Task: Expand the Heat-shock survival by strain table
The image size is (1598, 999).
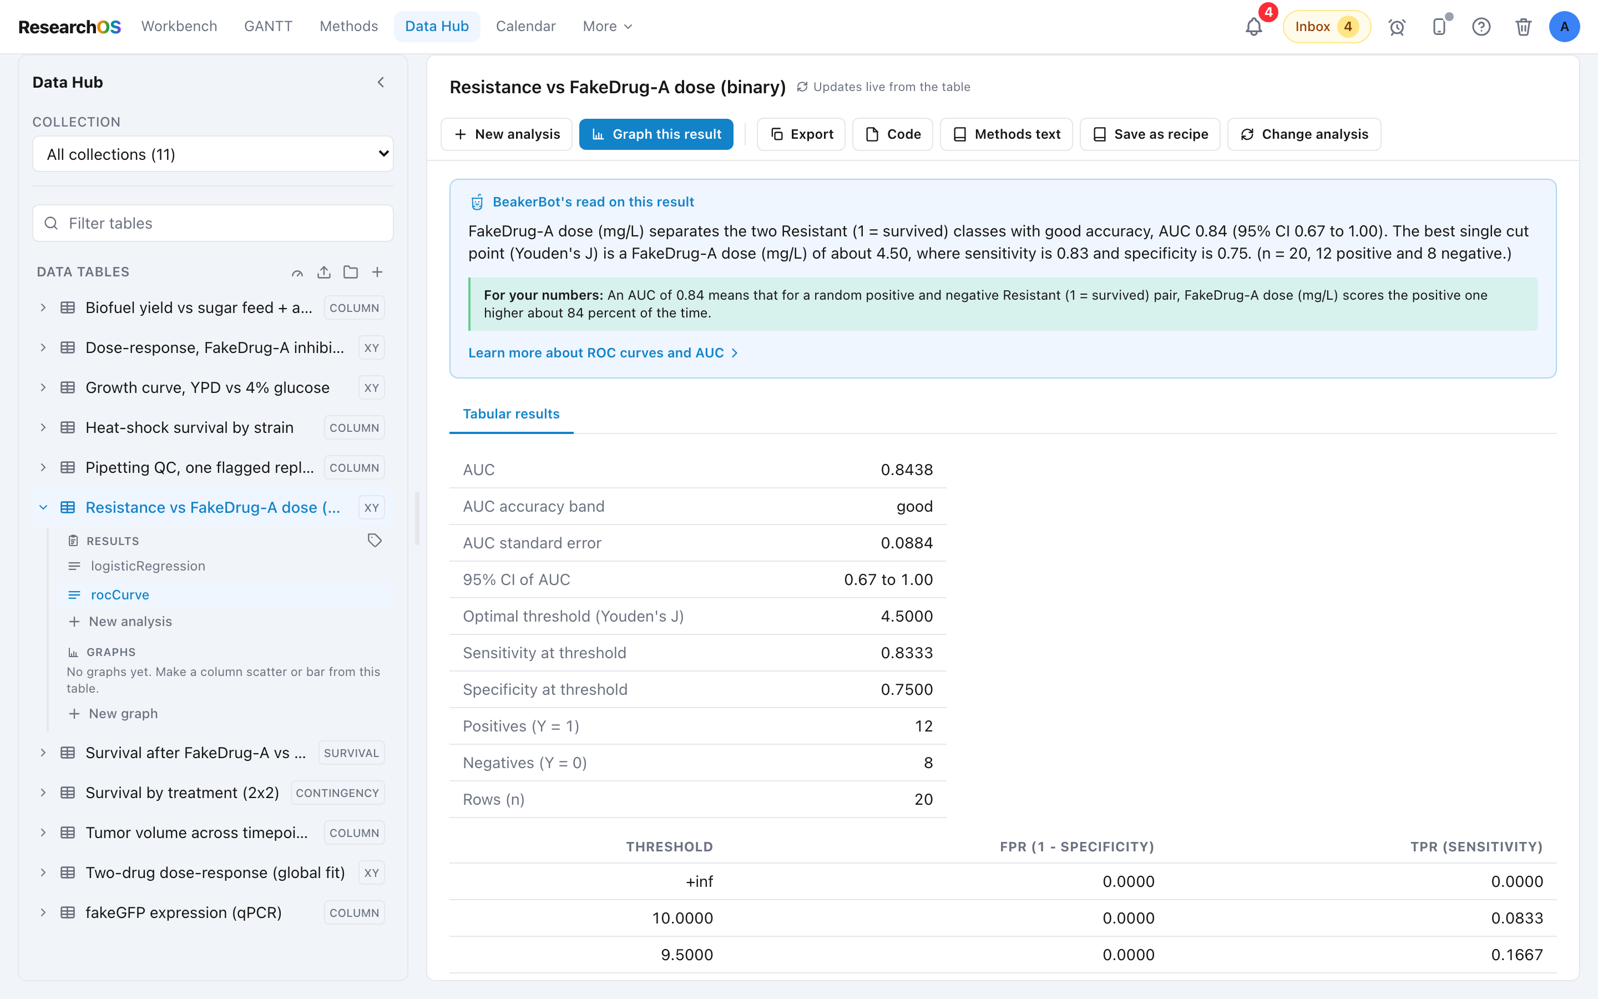Action: (43, 427)
